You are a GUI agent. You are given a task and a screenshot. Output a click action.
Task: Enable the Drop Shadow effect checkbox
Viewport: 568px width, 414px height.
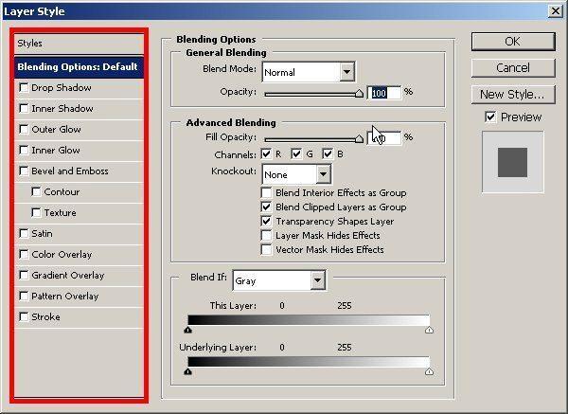(24, 88)
